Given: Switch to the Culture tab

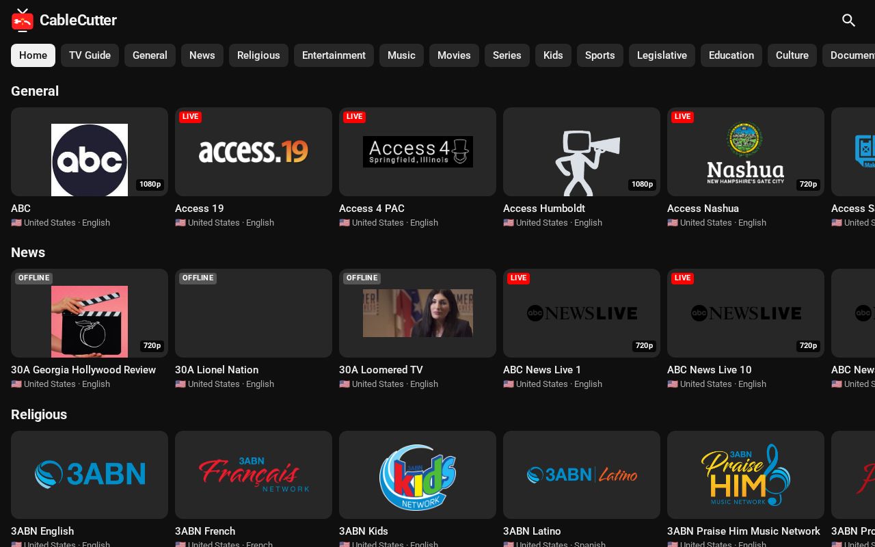Looking at the screenshot, I should 792,55.
